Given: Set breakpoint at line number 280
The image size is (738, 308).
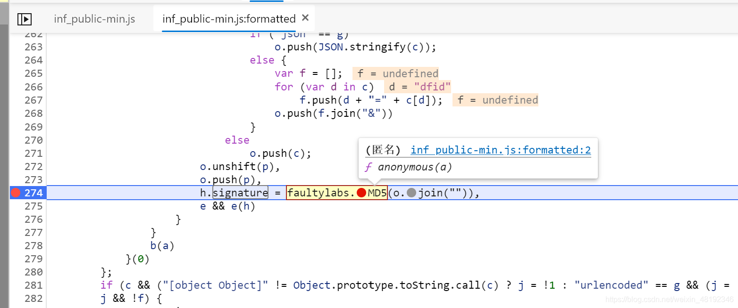Looking at the screenshot, I should point(33,272).
